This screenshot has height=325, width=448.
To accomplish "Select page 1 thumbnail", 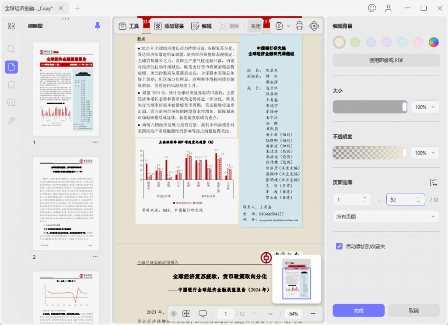I will pyautogui.click(x=66, y=89).
